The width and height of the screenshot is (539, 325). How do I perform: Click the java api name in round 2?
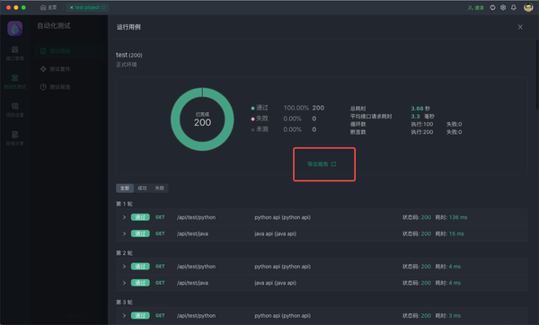(x=276, y=283)
